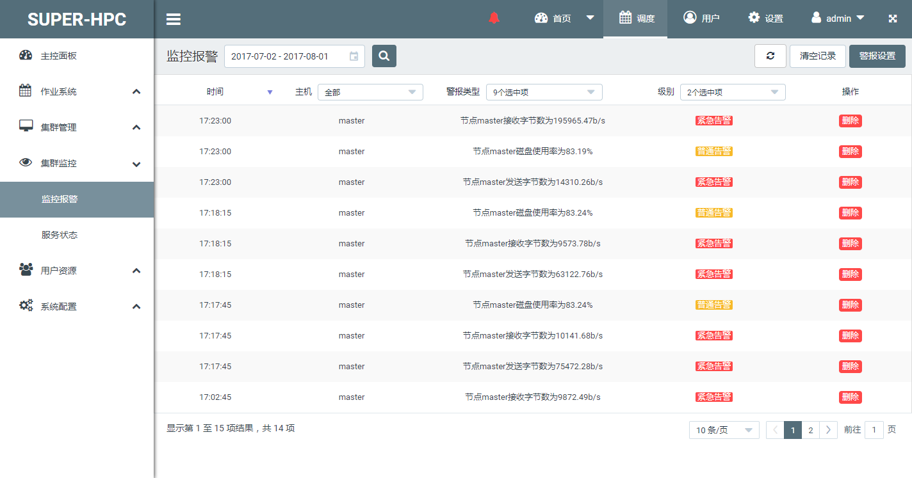Viewport: 912px width, 478px height.
Task: Delete the 195965.47b/s alert row
Action: point(851,120)
